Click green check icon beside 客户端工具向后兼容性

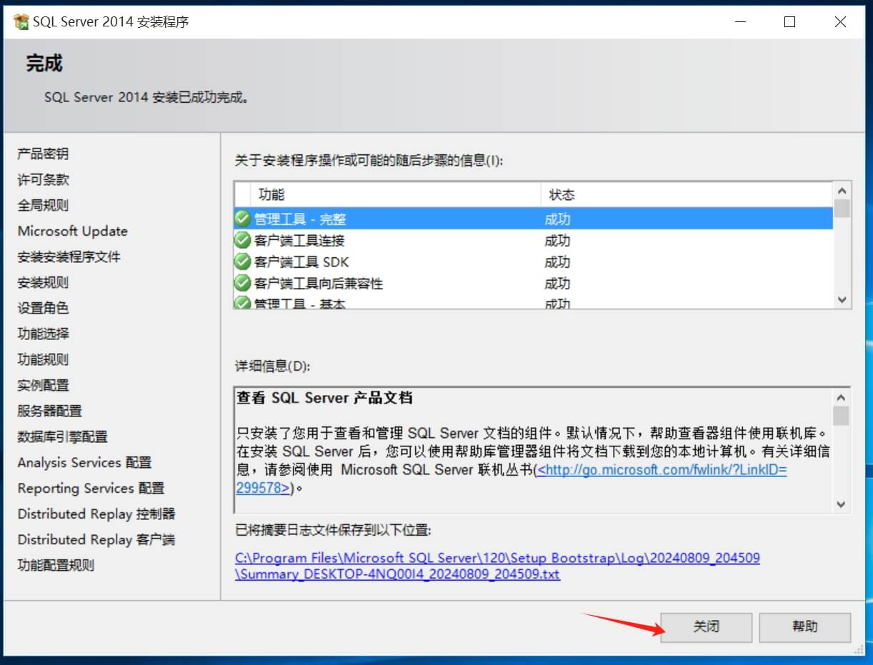click(243, 283)
